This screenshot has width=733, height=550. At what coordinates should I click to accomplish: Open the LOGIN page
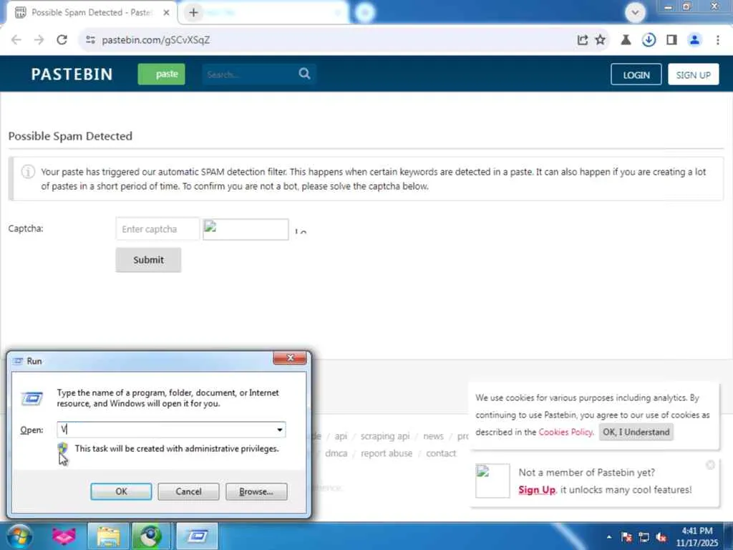point(636,74)
